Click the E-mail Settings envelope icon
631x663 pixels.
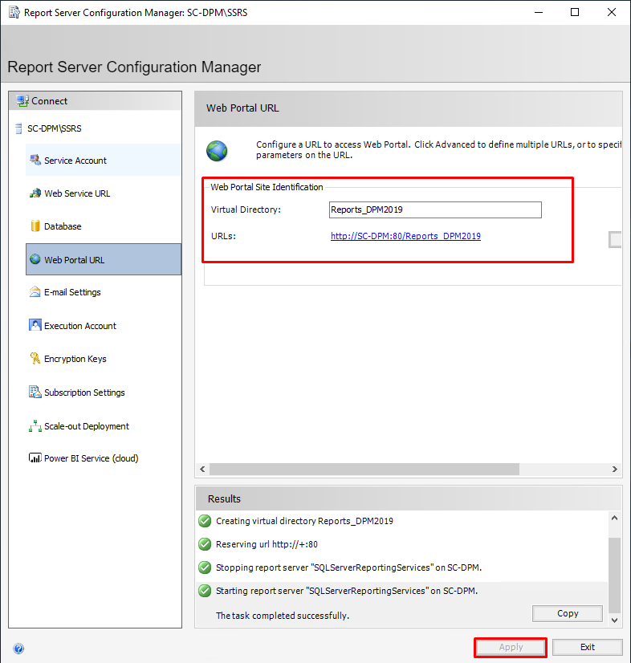[35, 292]
